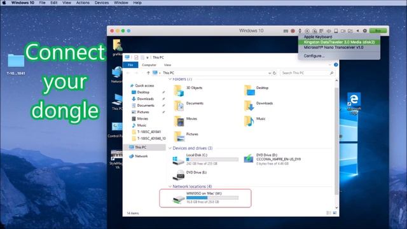The image size is (407, 229).
Task: Open the Devices menu in macOS menu bar
Action: (102, 3)
